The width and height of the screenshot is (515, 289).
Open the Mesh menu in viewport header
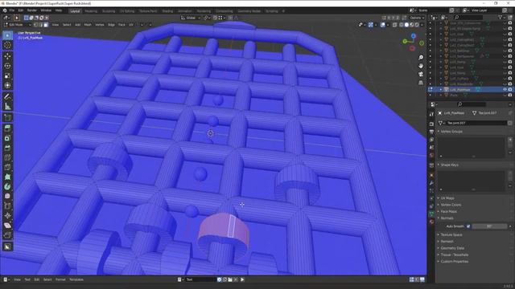point(88,25)
